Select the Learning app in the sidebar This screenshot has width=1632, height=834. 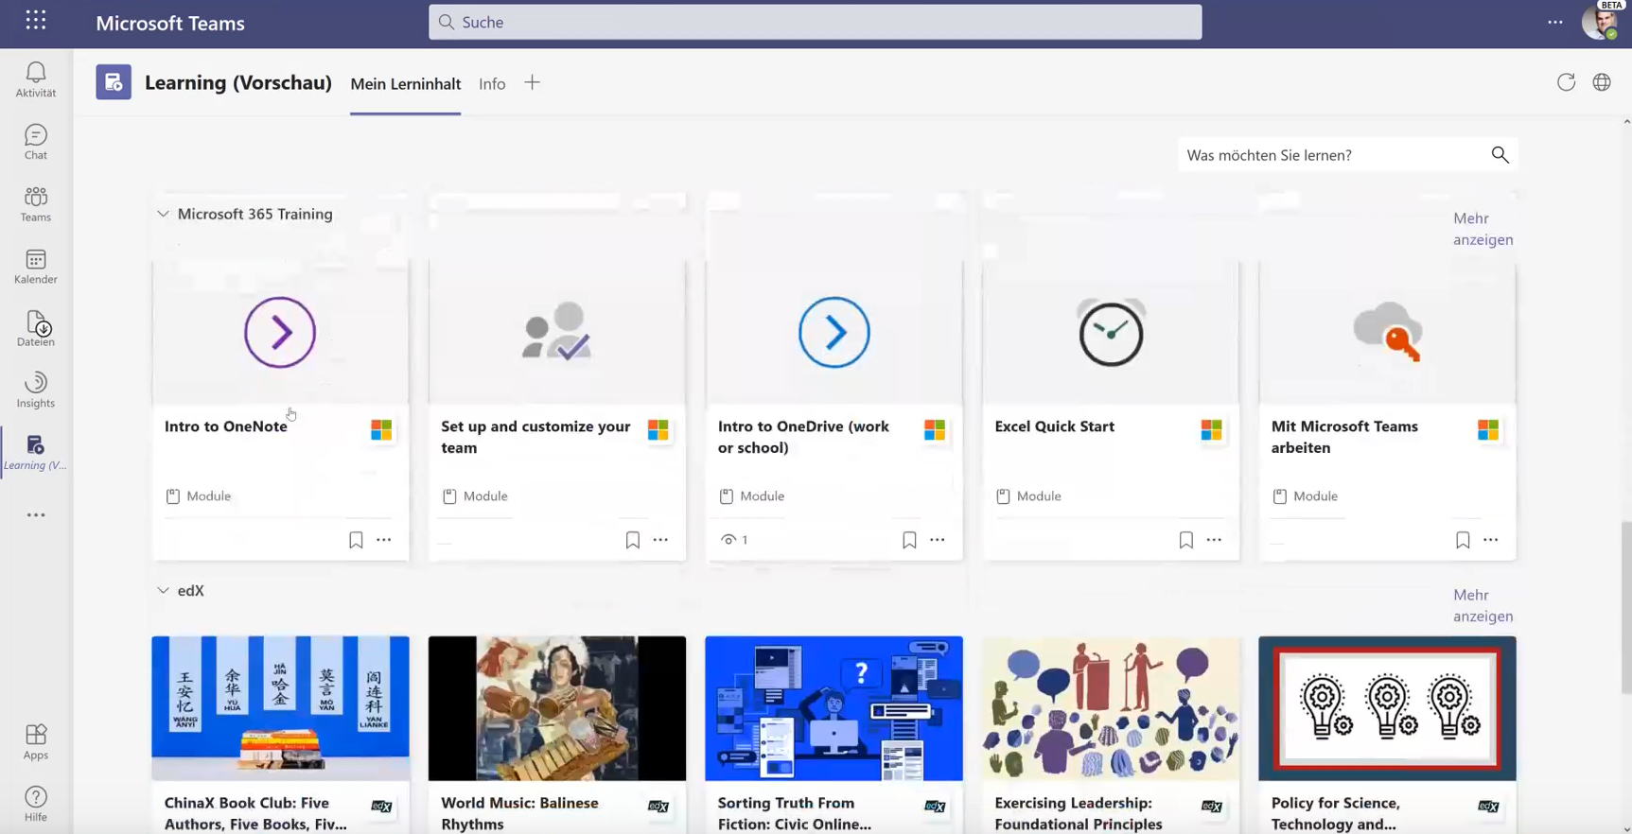(x=36, y=452)
